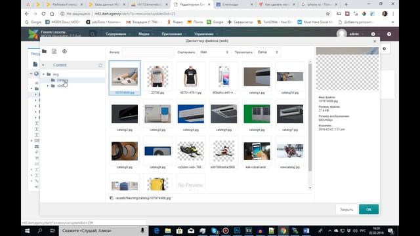
Task: Open the Сафаризатор bookmark
Action: [x=240, y=22]
